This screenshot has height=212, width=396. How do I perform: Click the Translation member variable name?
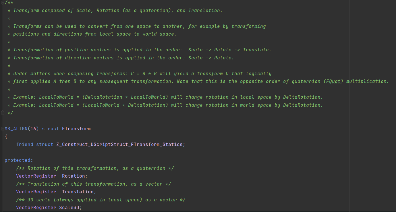point(78,192)
